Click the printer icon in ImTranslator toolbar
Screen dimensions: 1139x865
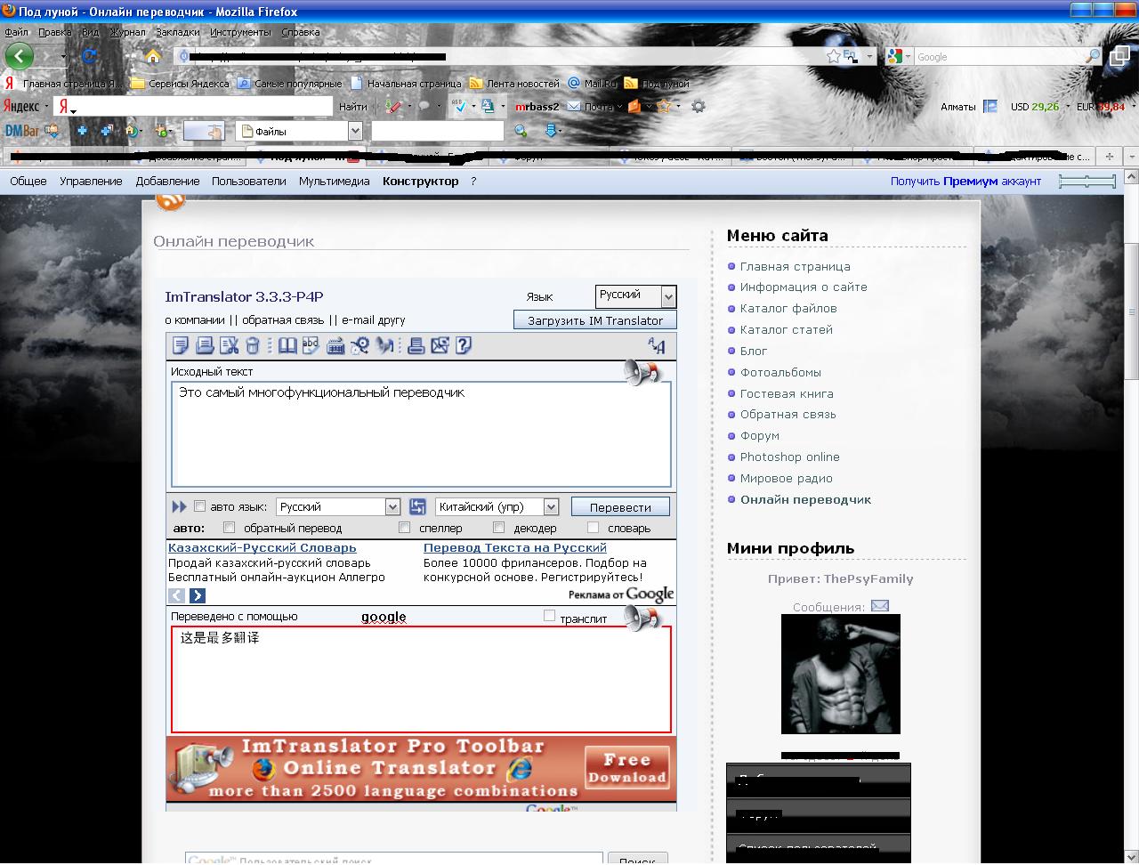pyautogui.click(x=416, y=346)
